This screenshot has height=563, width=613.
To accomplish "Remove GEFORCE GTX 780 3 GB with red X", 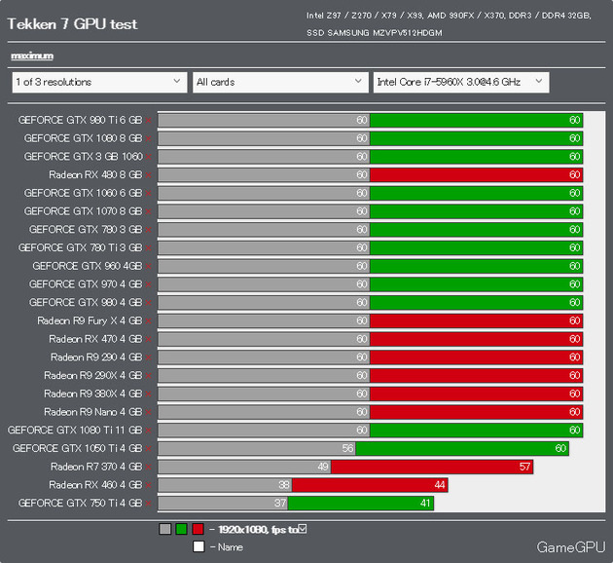I will pyautogui.click(x=149, y=230).
